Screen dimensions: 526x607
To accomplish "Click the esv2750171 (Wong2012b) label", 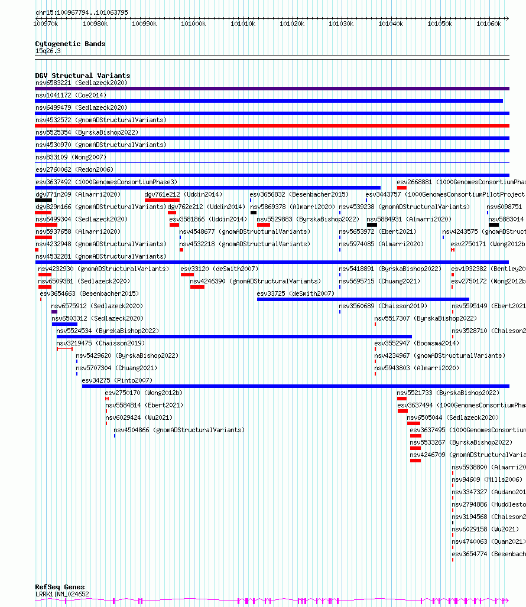I will point(488,244).
